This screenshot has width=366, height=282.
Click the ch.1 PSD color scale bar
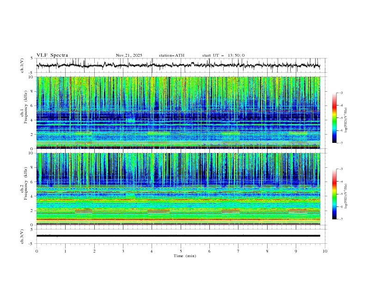tap(335, 118)
